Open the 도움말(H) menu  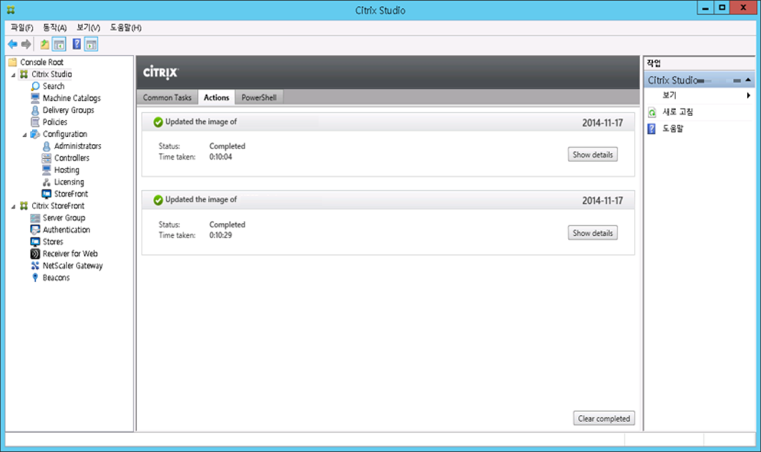125,28
